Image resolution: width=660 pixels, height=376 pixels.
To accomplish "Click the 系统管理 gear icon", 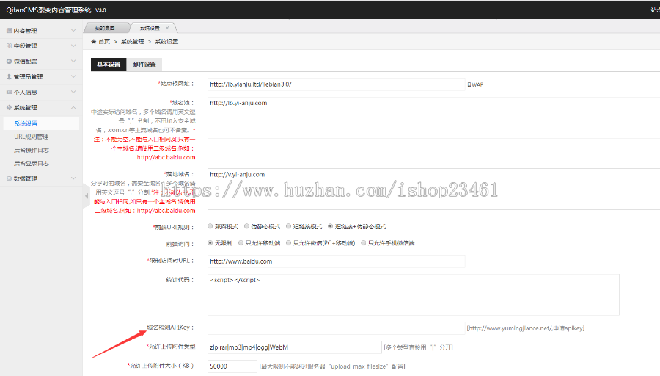I will pyautogui.click(x=9, y=107).
